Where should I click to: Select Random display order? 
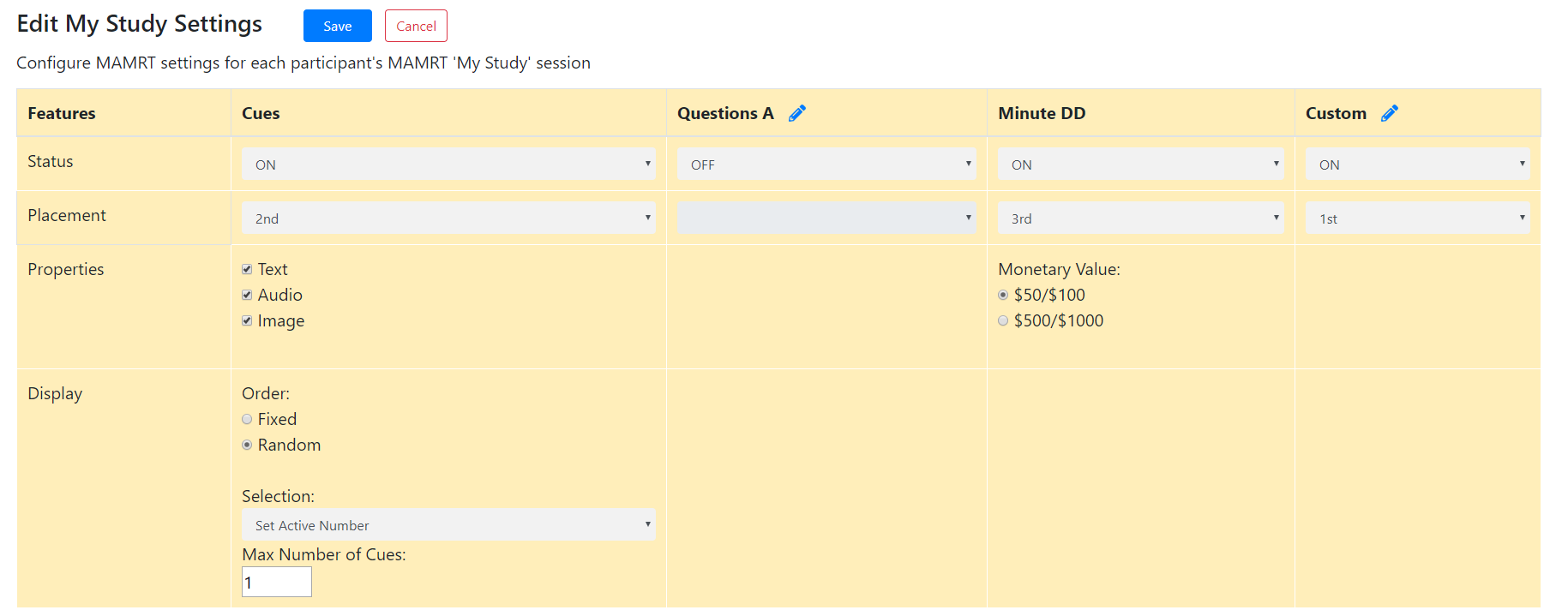[247, 445]
